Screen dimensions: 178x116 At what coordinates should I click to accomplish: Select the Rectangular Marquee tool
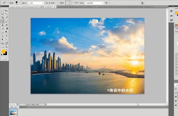point(3,11)
